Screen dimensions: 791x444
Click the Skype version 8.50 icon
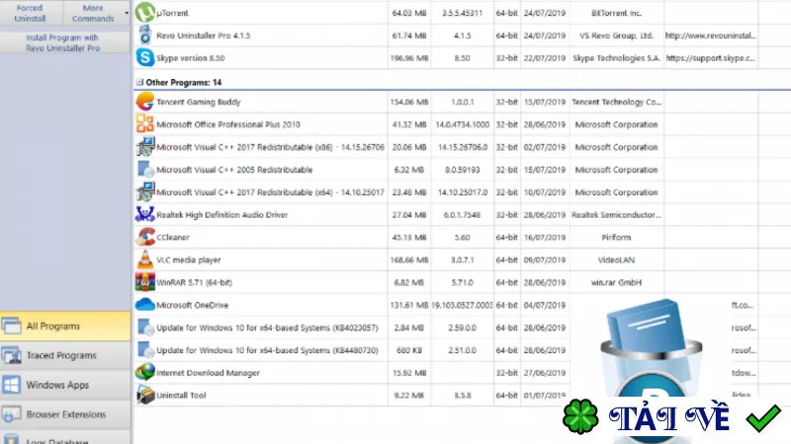tap(145, 58)
